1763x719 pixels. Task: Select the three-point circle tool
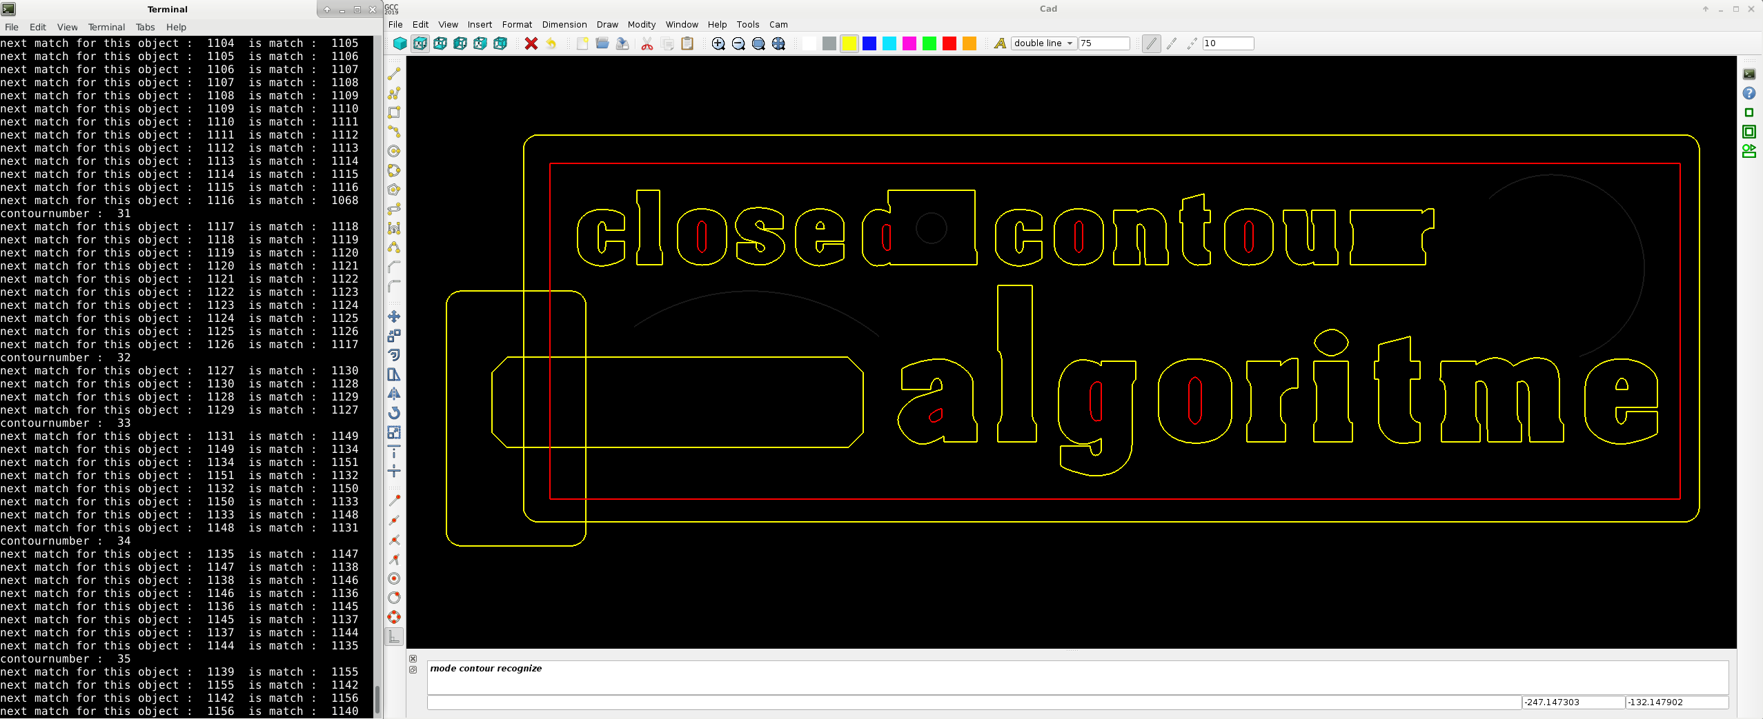394,170
